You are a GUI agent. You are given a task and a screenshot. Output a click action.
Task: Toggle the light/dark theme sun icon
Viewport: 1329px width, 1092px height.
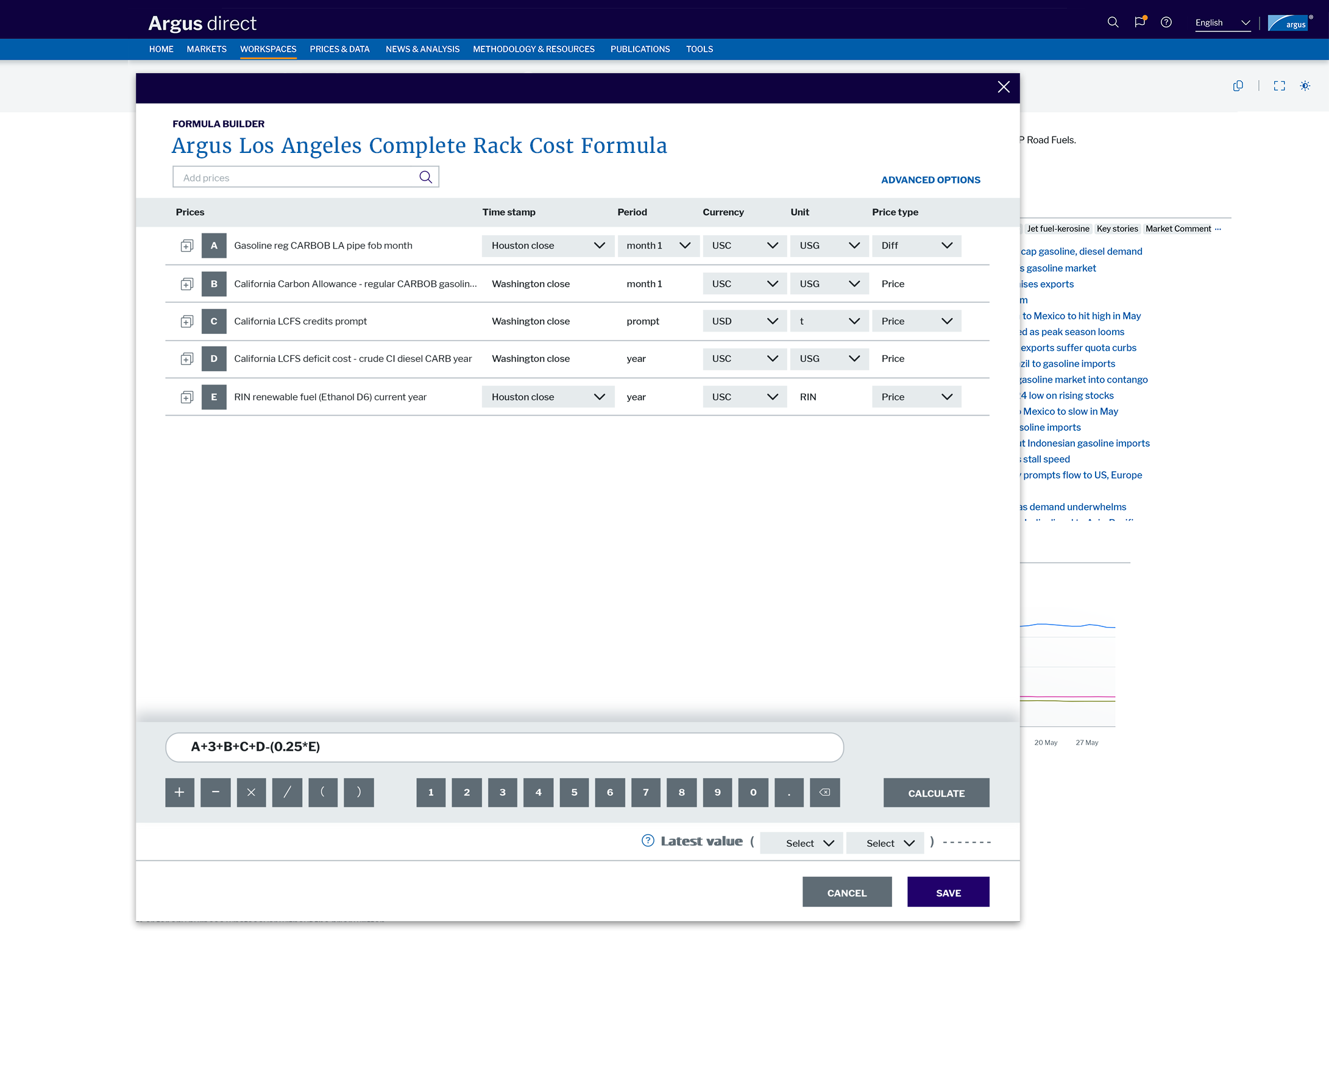[1305, 86]
